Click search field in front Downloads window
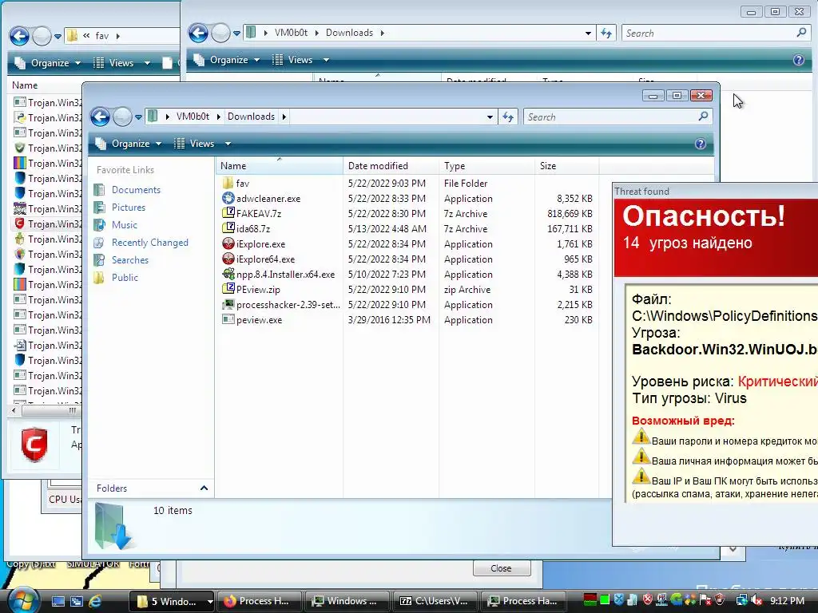818x613 pixels. coord(610,117)
